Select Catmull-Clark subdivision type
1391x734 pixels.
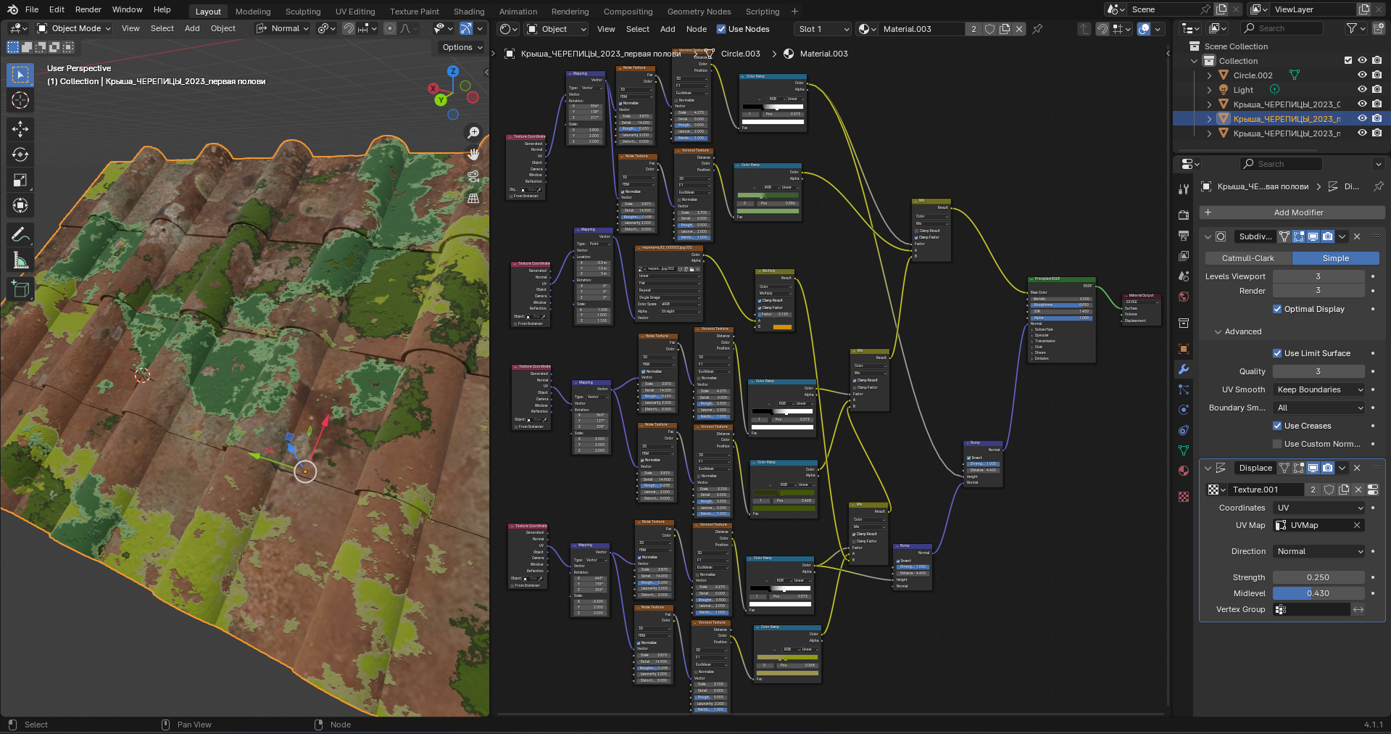(x=1247, y=258)
